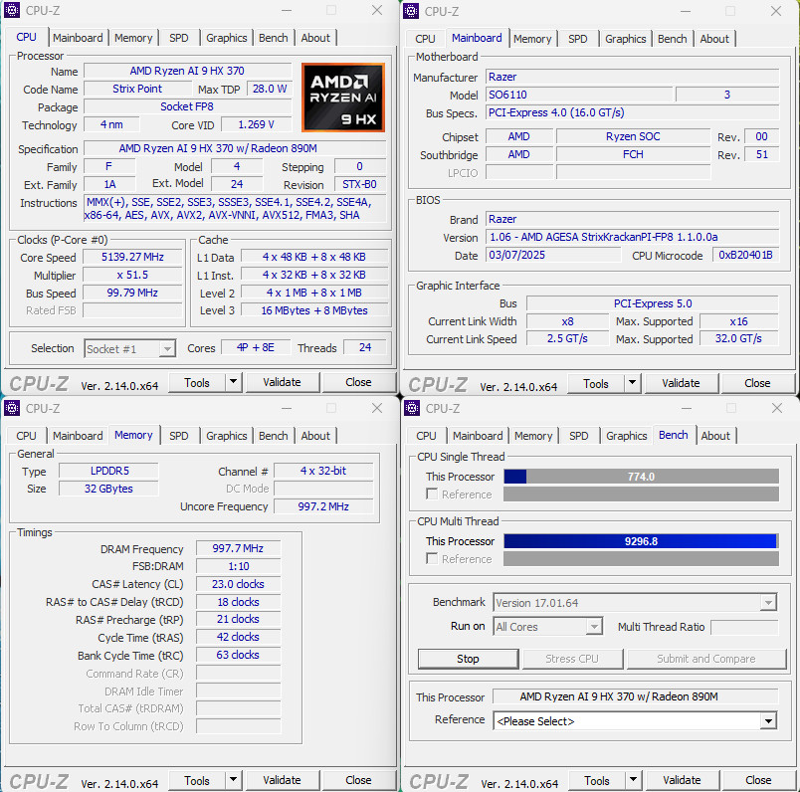Screen dimensions: 800x792
Task: Select CPU tab in Bench window
Action: tap(426, 436)
